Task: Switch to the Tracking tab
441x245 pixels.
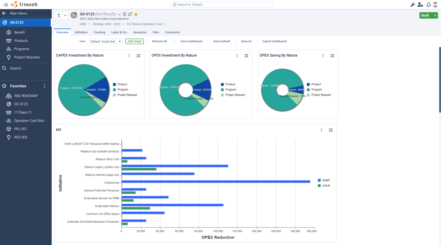Action: (99, 32)
